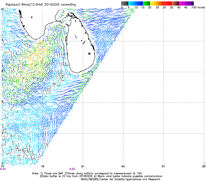The image size is (206, 181).
Task: Click longitude label '78' on bottom axis
Action: point(43,167)
